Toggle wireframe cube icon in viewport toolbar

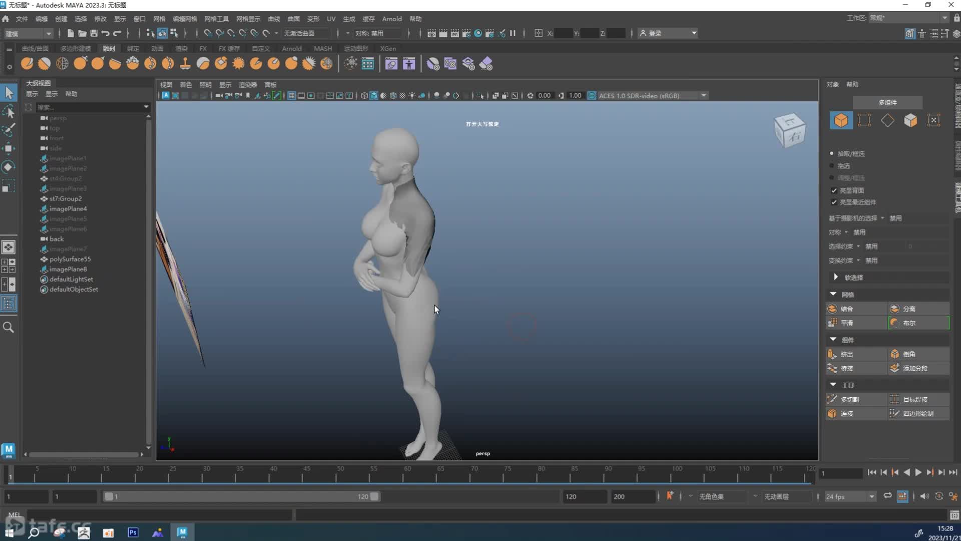[364, 96]
